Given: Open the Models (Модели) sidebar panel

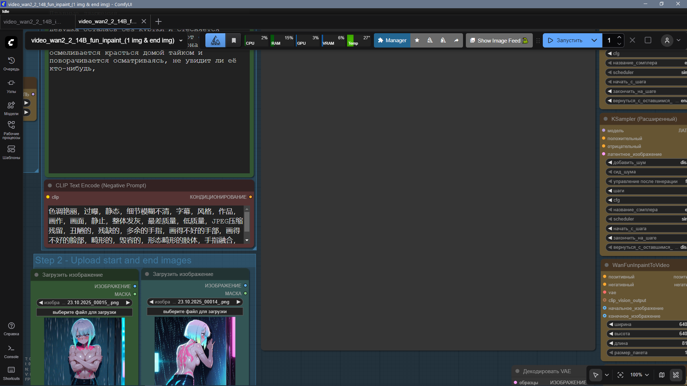Looking at the screenshot, I should 11,108.
